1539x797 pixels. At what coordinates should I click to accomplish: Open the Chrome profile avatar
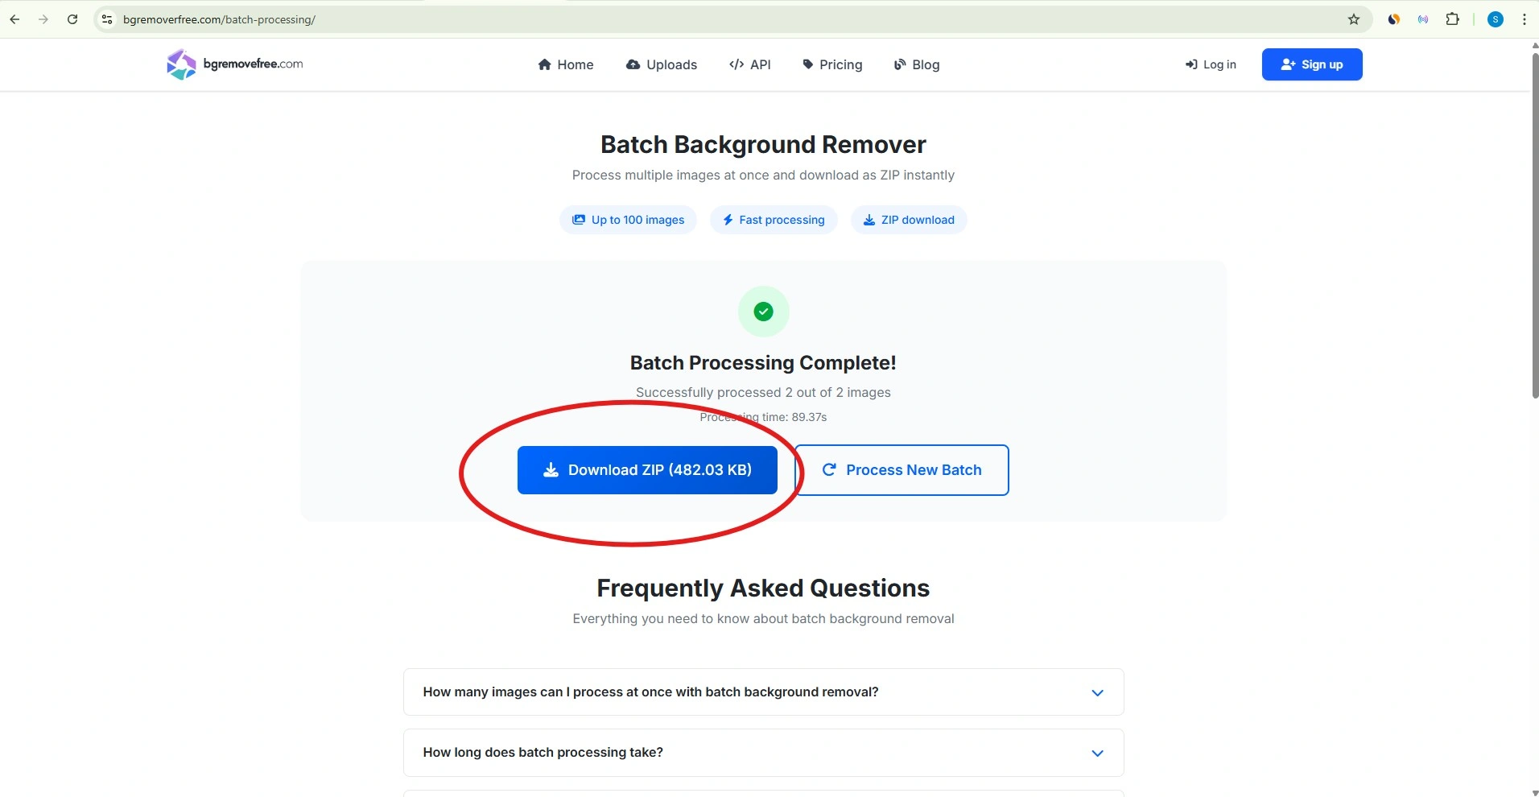click(x=1496, y=19)
